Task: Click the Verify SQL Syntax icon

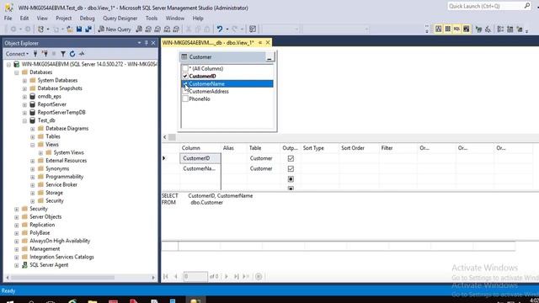Action: [x=488, y=29]
